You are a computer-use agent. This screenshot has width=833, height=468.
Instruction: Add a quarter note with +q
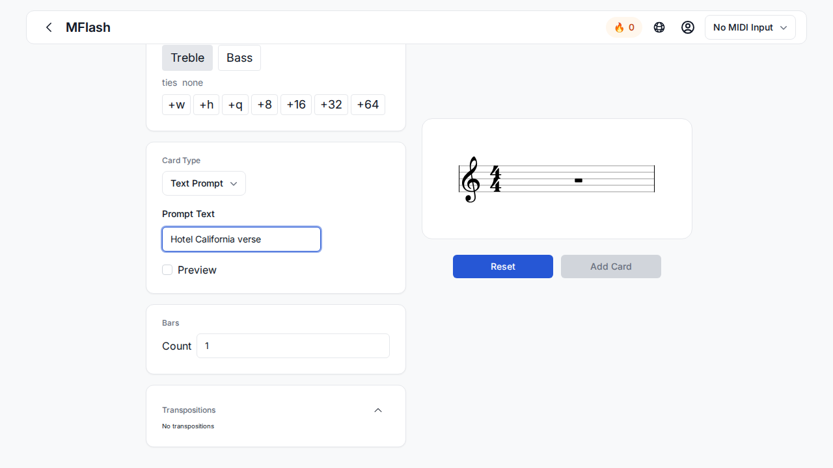(235, 105)
